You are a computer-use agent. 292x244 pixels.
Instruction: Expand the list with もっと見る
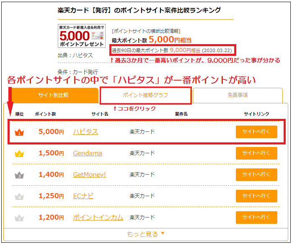[146, 234]
